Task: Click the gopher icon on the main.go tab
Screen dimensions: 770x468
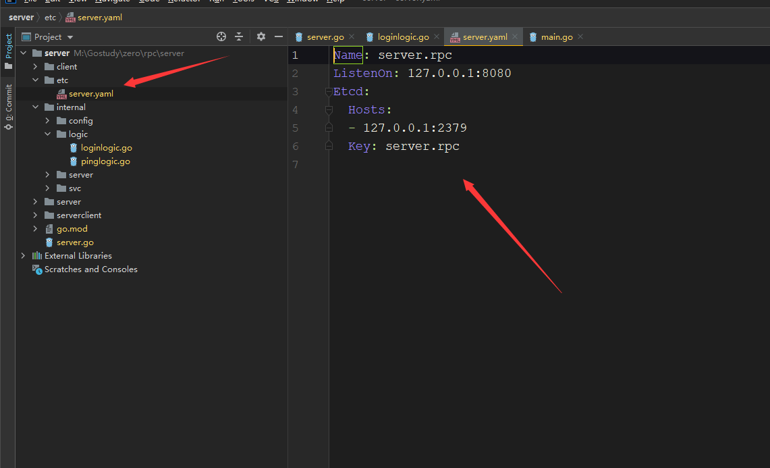Action: tap(533, 37)
